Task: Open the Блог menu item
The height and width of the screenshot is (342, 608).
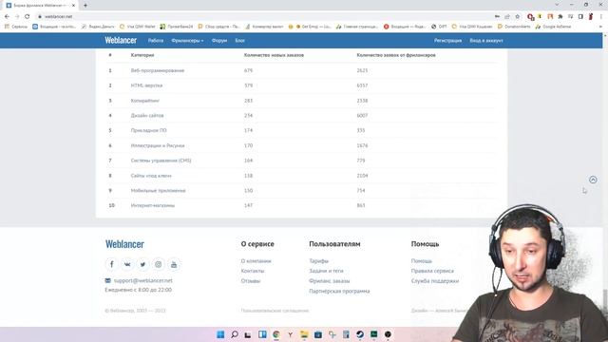Action: click(240, 40)
